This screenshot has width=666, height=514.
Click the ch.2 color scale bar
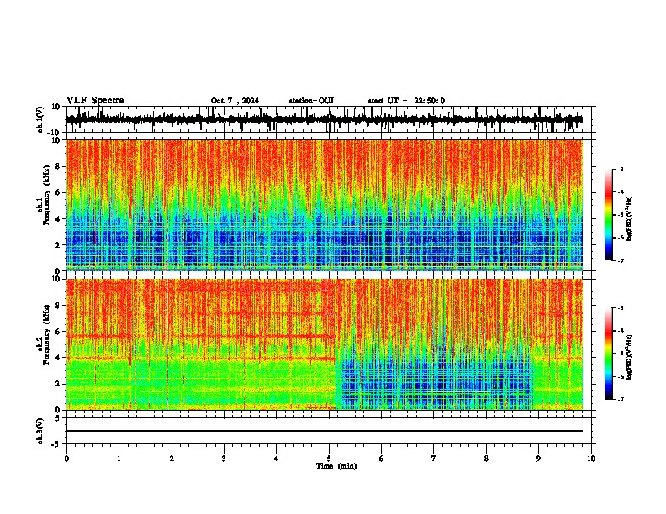[609, 354]
